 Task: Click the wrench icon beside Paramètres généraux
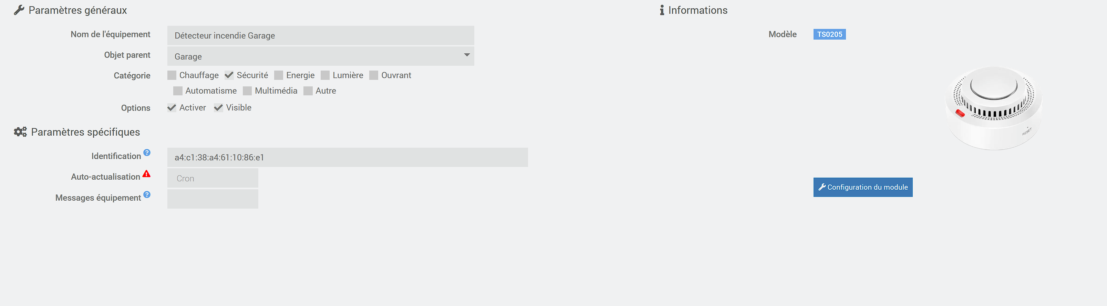pos(19,10)
